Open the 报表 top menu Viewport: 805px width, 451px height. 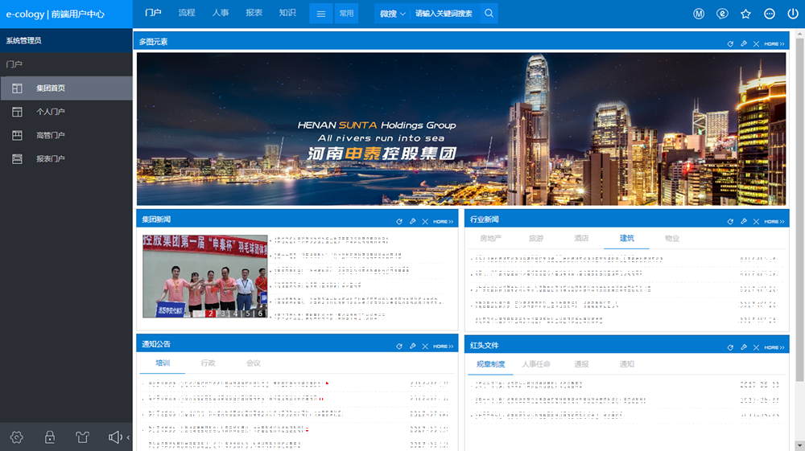[254, 13]
